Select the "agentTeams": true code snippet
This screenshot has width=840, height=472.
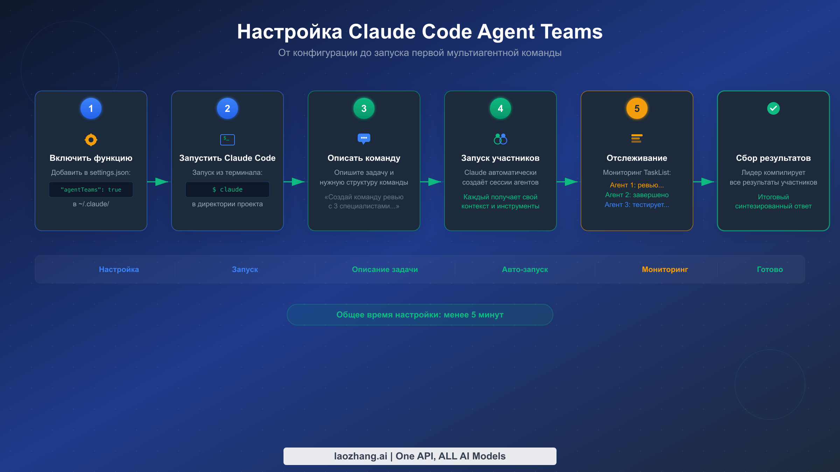coord(91,189)
